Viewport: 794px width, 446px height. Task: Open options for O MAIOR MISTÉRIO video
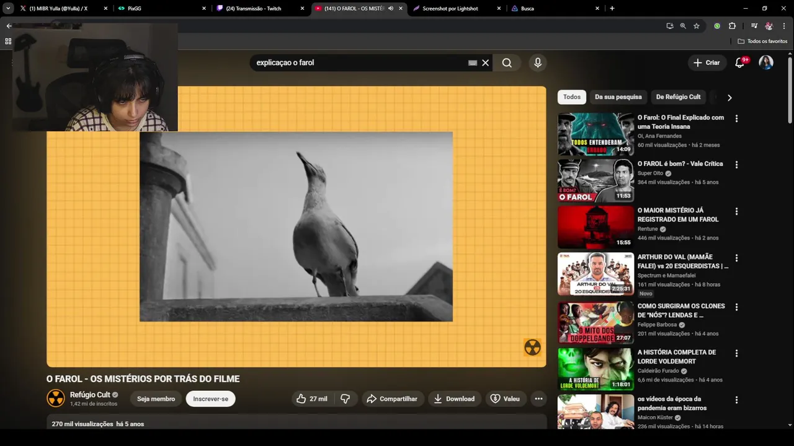(736, 211)
